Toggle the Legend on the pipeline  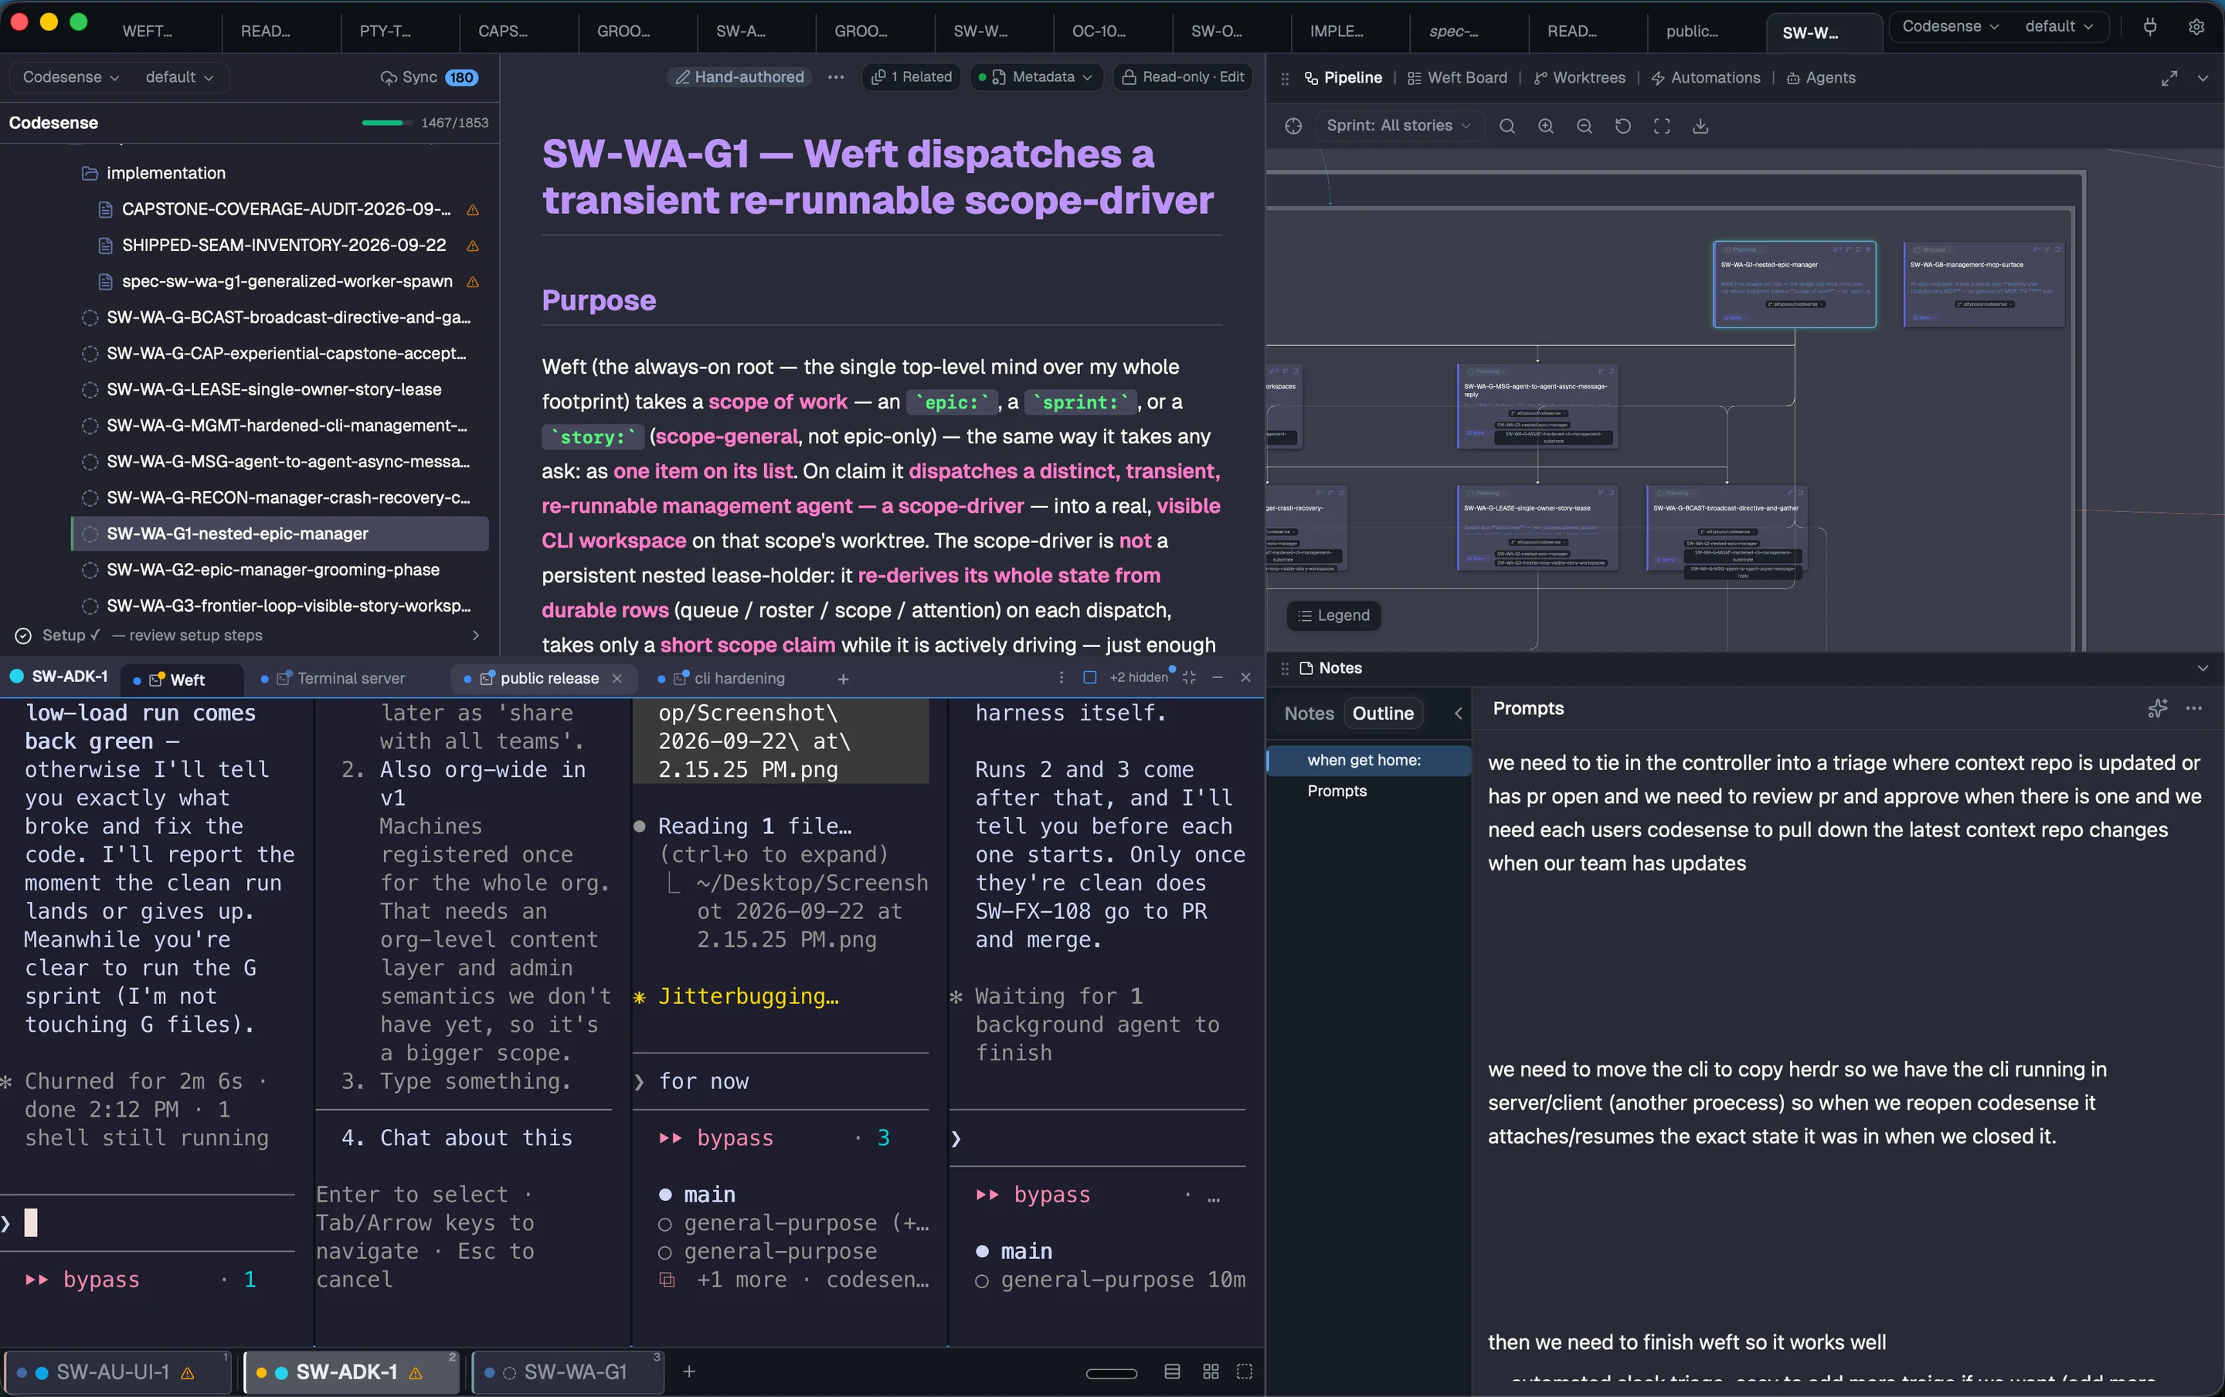pos(1333,615)
